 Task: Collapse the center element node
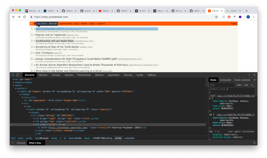click(16, 88)
